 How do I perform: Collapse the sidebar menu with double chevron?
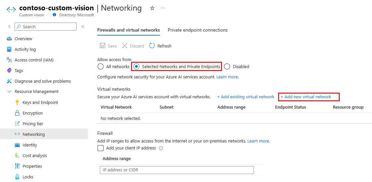coord(83,27)
